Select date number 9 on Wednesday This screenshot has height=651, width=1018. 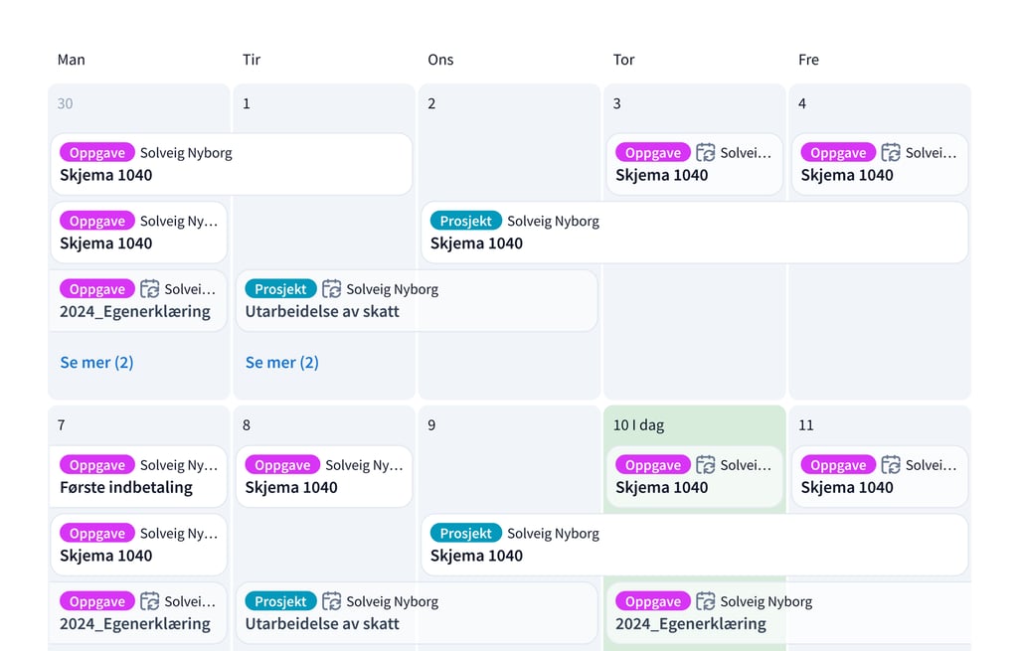pos(431,425)
